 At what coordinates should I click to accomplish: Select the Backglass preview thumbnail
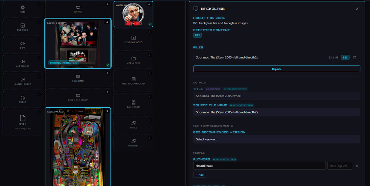(x=78, y=44)
